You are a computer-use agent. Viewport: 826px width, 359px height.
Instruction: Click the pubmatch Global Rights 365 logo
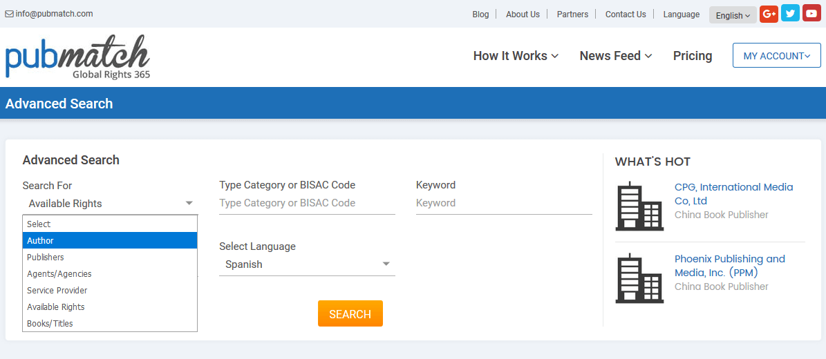[x=78, y=57]
